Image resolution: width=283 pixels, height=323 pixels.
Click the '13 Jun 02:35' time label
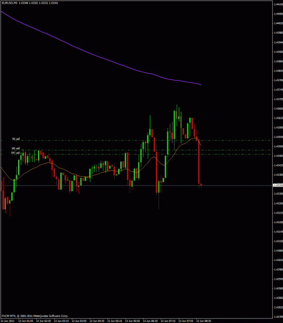(43, 321)
